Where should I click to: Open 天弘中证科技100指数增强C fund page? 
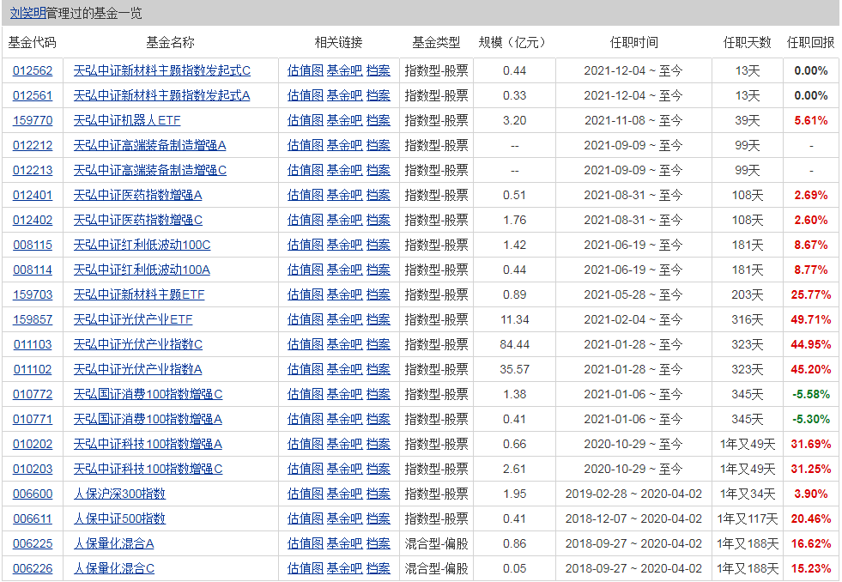pyautogui.click(x=148, y=469)
